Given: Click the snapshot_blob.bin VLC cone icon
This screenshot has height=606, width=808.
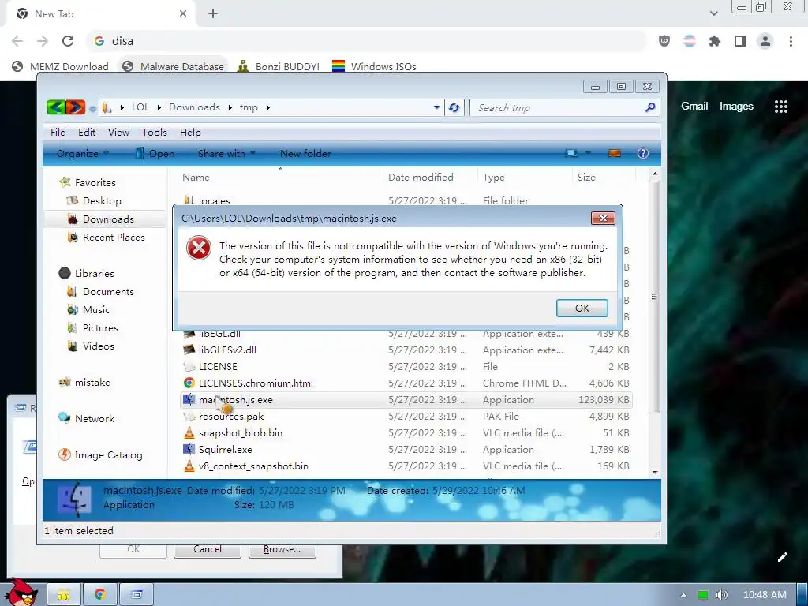Looking at the screenshot, I should coord(189,432).
